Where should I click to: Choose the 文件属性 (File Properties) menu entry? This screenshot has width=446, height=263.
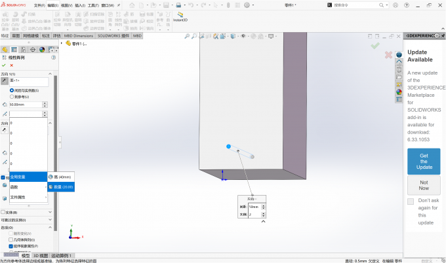(x=28, y=197)
